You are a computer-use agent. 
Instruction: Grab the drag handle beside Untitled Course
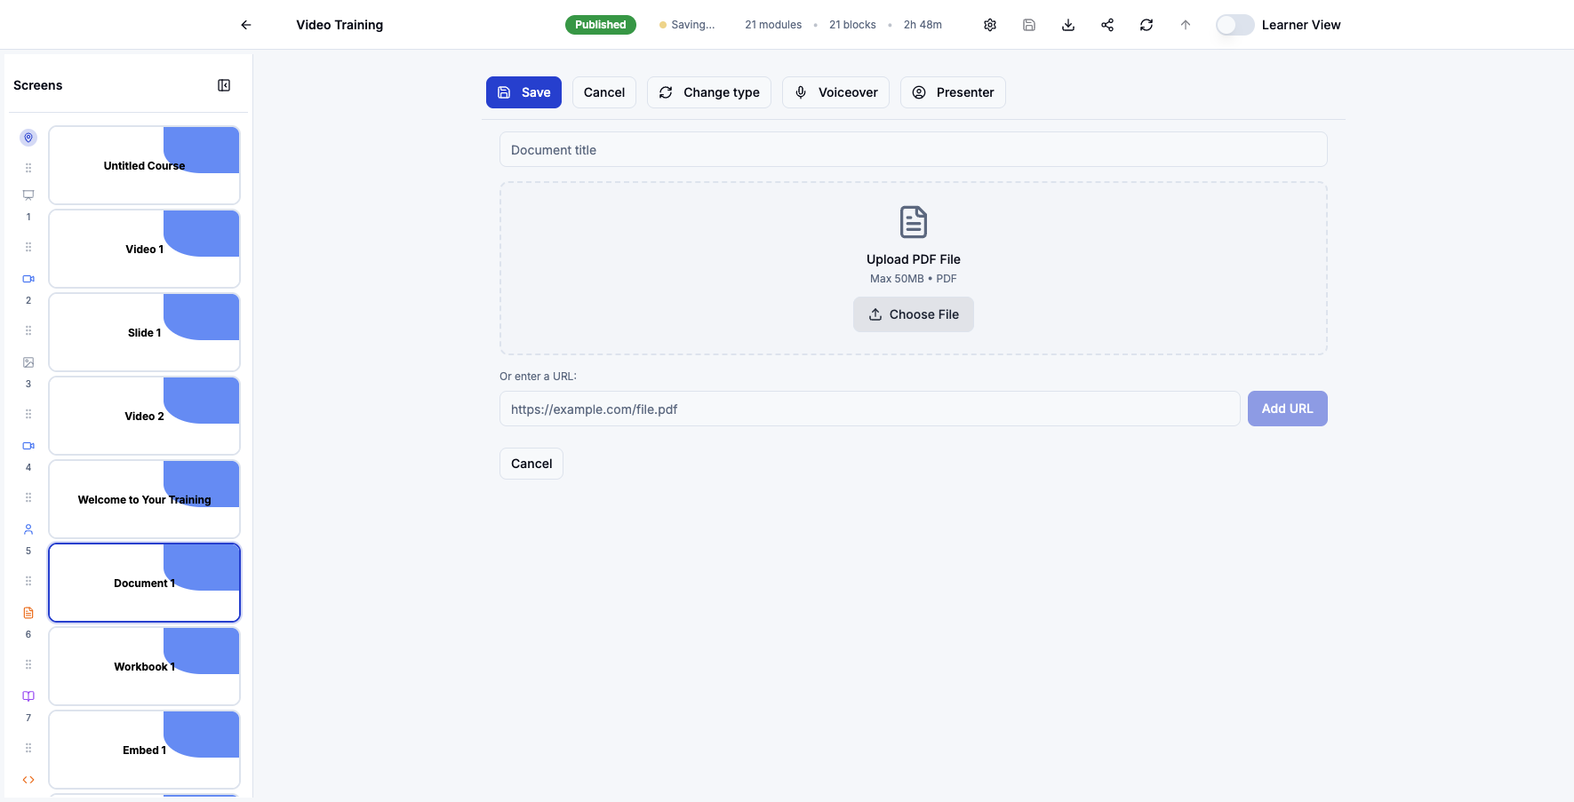pyautogui.click(x=28, y=168)
